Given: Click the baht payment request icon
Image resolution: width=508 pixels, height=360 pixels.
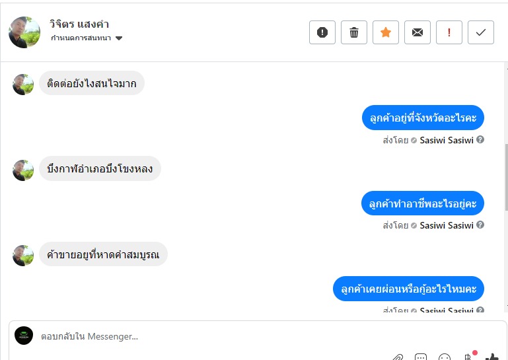Looking at the screenshot, I should click(468, 357).
